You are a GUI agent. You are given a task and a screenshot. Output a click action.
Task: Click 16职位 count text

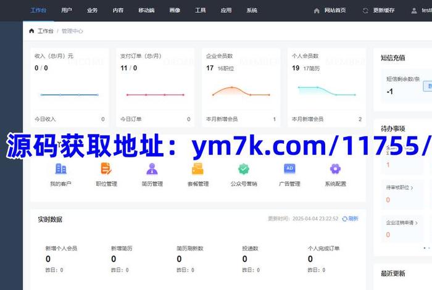(226, 68)
